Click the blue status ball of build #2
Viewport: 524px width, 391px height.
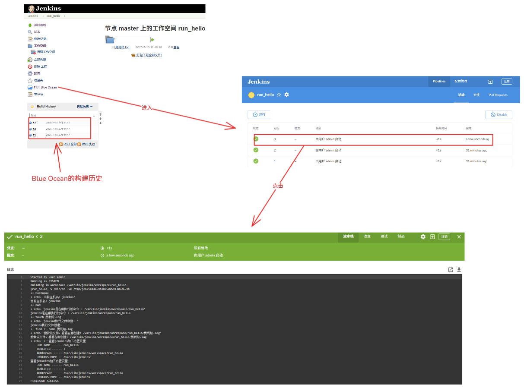[x=30, y=129]
